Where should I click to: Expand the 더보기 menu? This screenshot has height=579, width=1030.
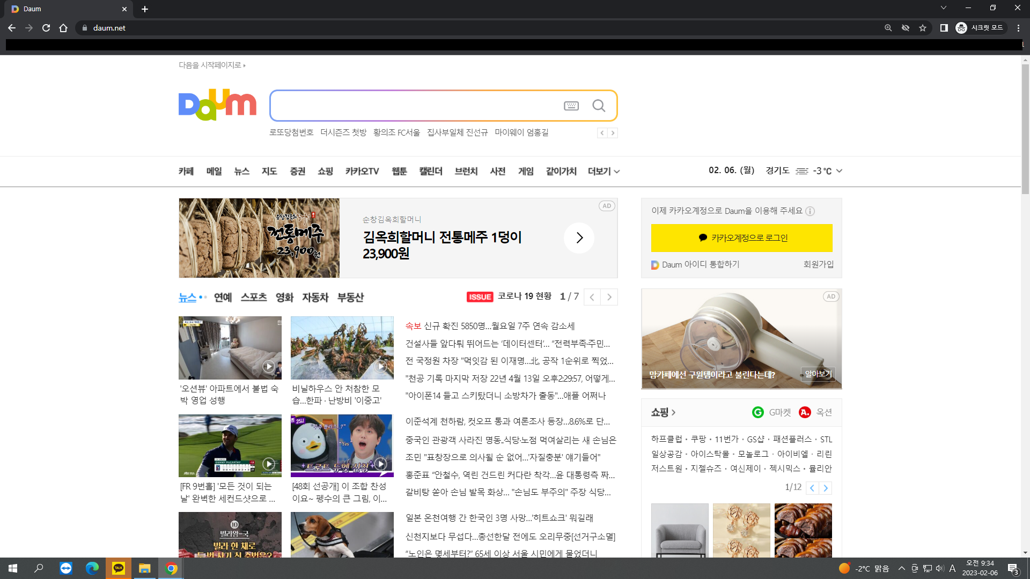604,172
